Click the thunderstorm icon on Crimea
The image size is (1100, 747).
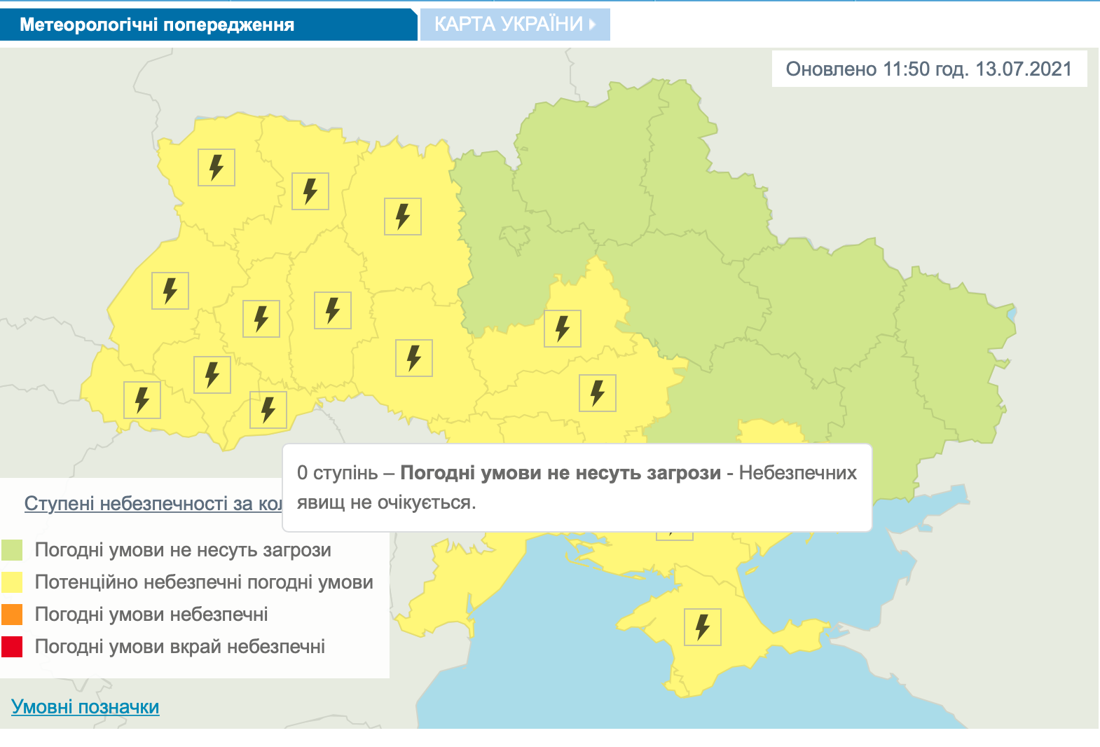[x=702, y=626]
